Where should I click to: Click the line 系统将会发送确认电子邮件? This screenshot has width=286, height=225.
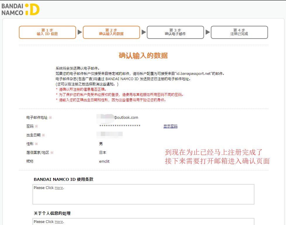[78, 68]
